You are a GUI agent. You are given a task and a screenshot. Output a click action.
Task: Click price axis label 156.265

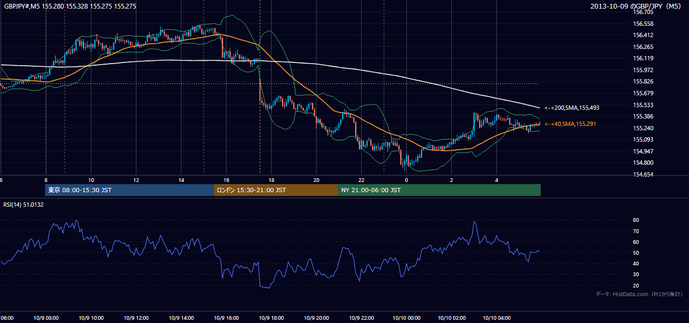coord(643,47)
